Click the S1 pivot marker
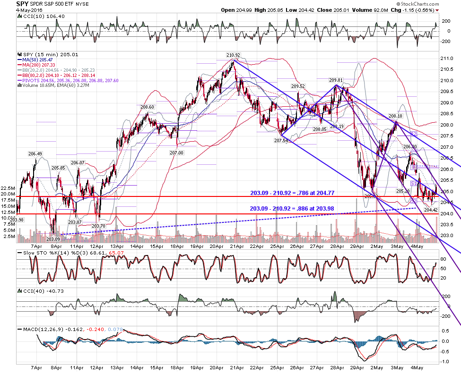The image size is (461, 374). coord(414,184)
